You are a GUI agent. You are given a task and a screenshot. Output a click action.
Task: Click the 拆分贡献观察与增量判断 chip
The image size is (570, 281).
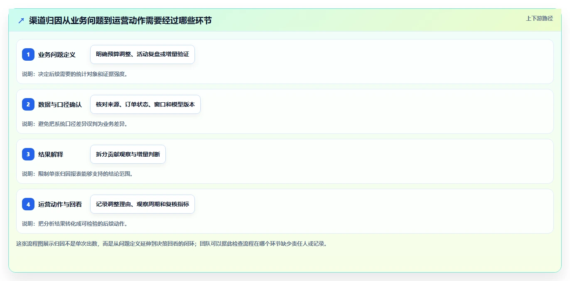pos(128,154)
